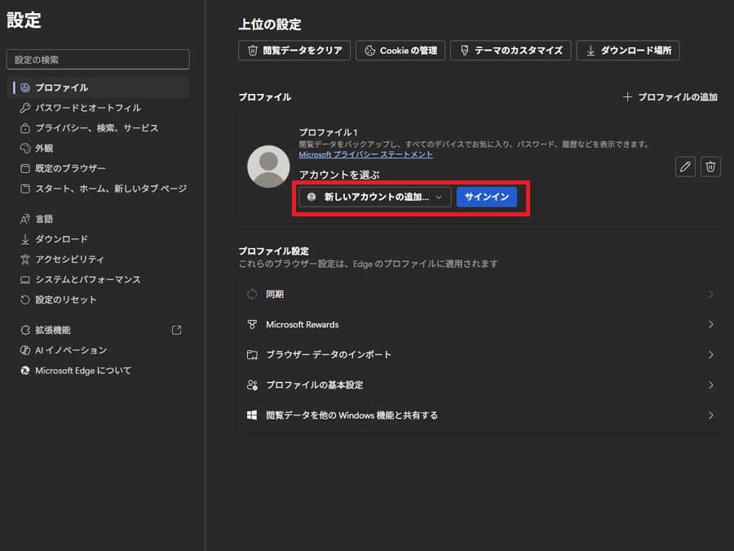Click the text label Microsoft Edge について

[x=83, y=371]
